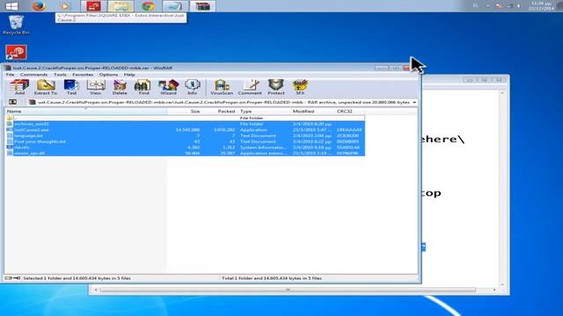Select the rld.info file row
The image size is (563, 316).
point(186,147)
